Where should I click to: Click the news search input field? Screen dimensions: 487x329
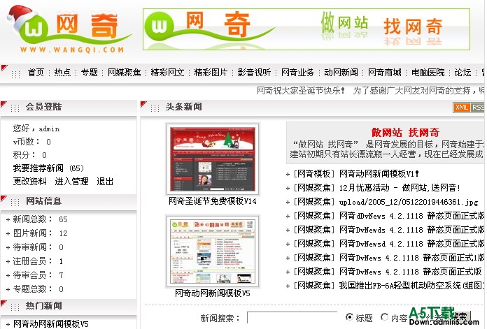coord(292,318)
